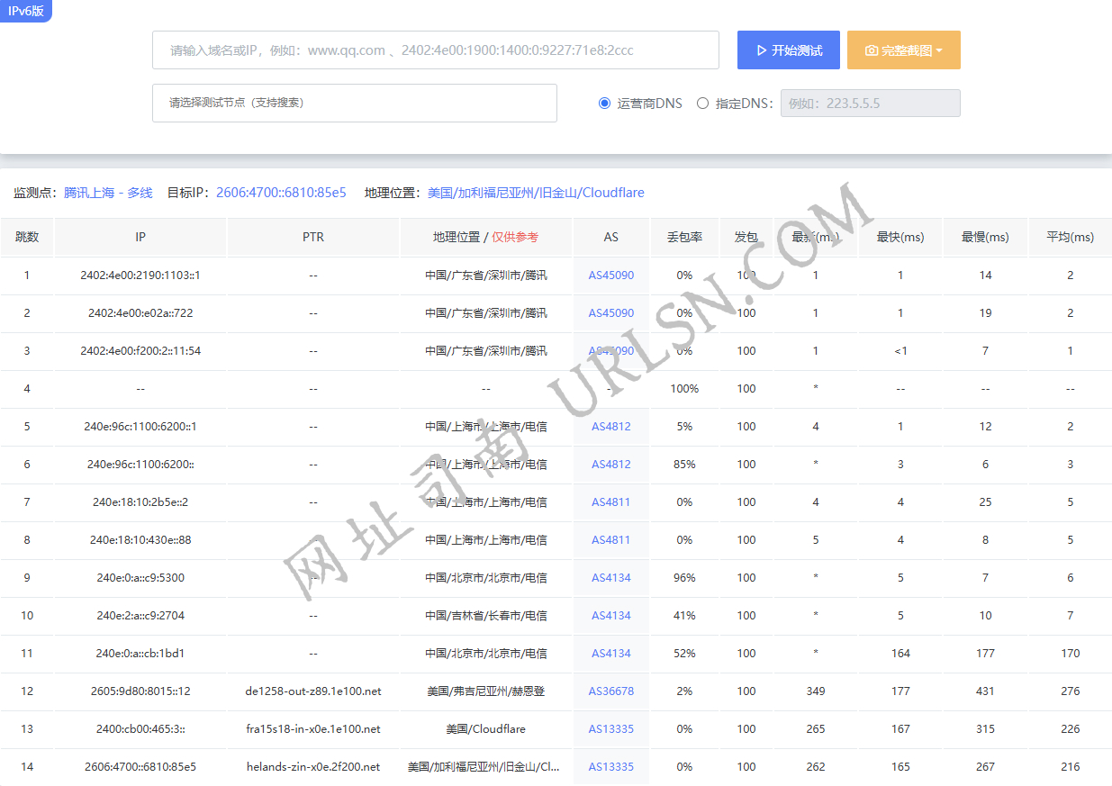Select IP cell 2402:4e00:e02a::722

(x=140, y=313)
